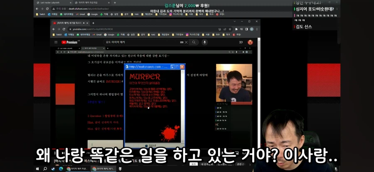
Task: Go forward in the death.sfuhost.com window
Action: click(42, 9)
